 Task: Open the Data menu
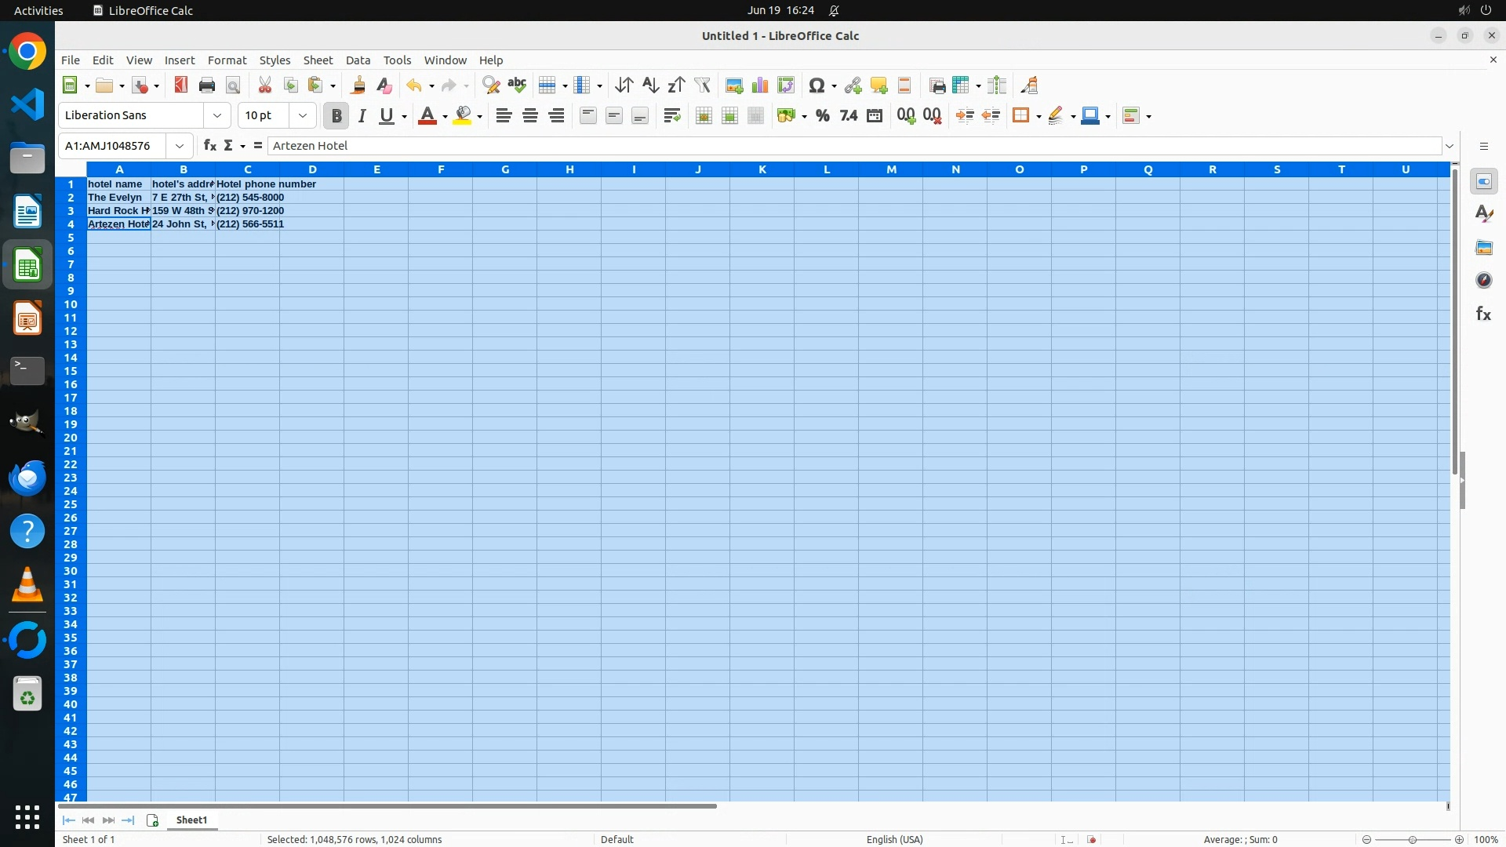pyautogui.click(x=358, y=60)
